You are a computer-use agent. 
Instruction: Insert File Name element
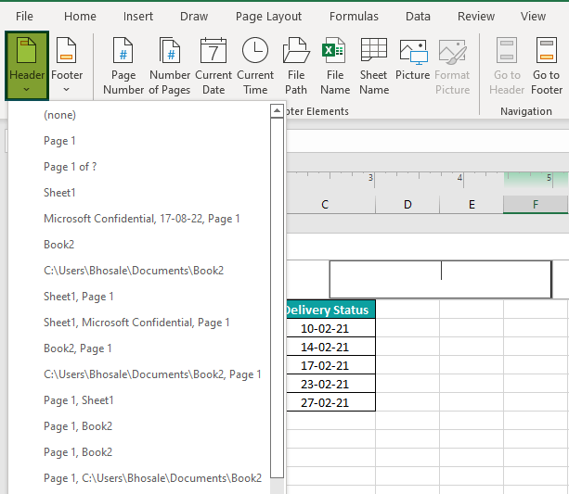(335, 65)
